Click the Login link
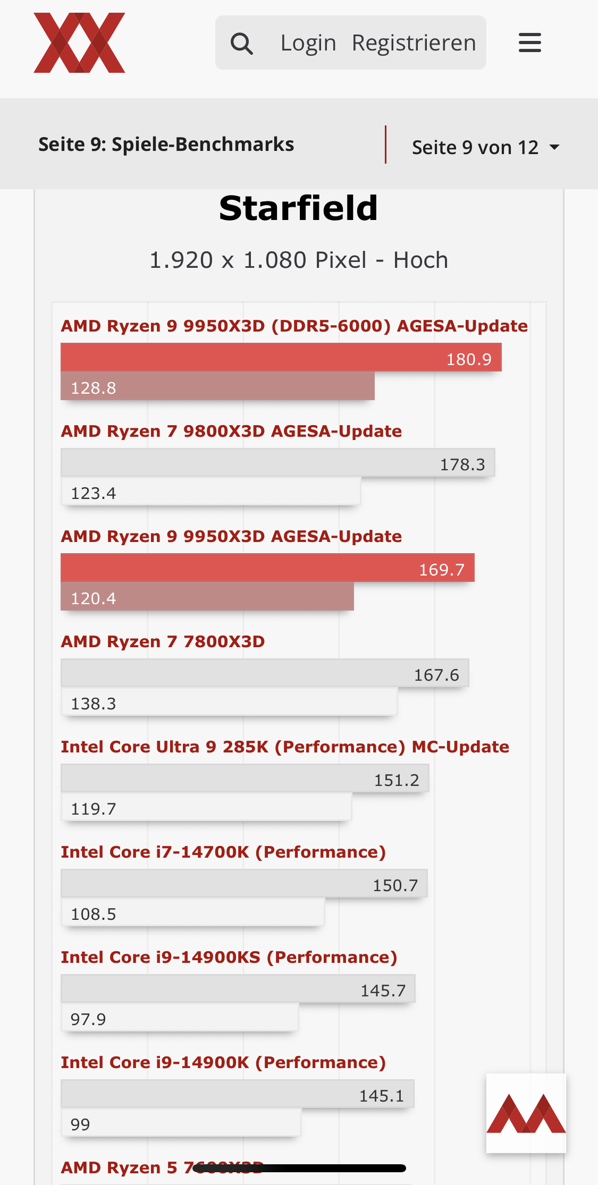598x1185 pixels. (308, 43)
